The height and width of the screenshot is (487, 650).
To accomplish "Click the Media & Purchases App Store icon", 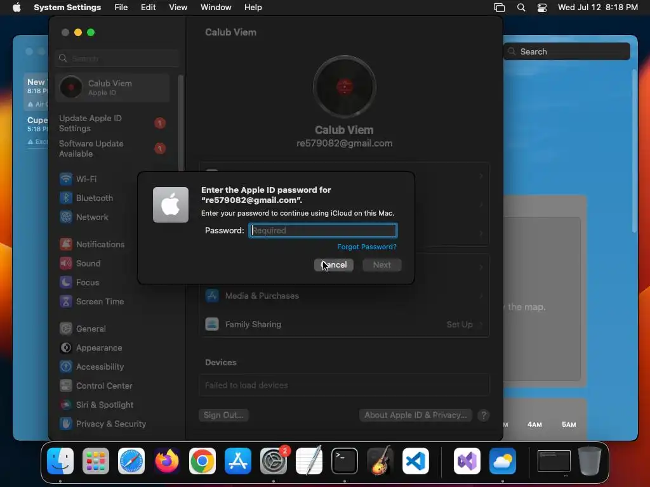I will pyautogui.click(x=212, y=295).
